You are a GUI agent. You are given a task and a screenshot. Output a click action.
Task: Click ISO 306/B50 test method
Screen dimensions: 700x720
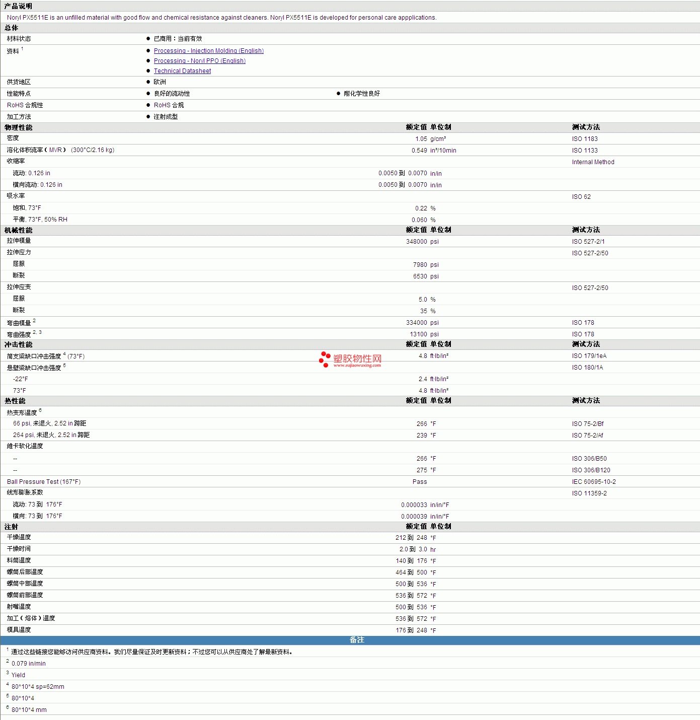click(589, 459)
